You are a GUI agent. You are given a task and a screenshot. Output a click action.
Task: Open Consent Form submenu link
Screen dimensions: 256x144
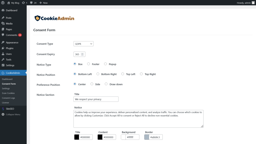9,84
